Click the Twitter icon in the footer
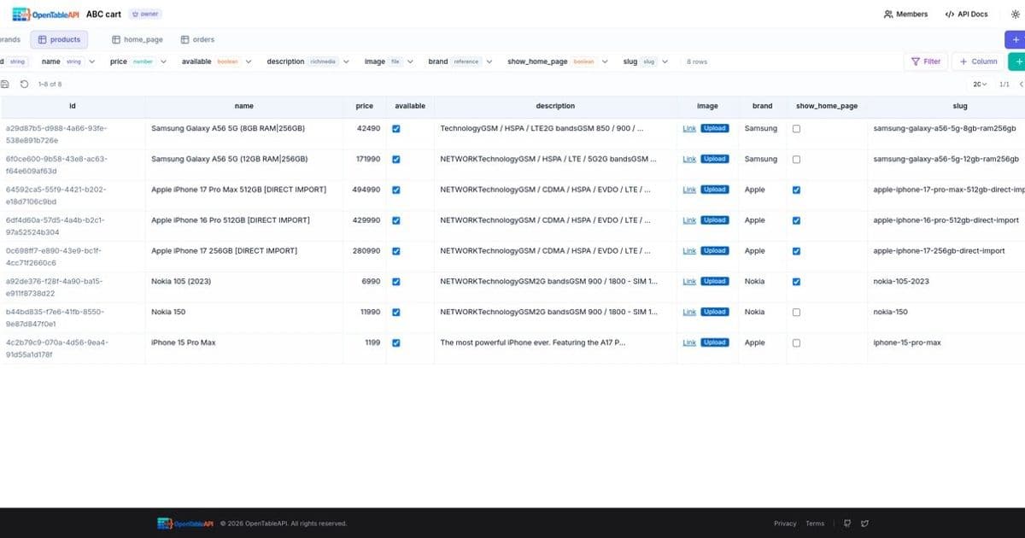 [864, 523]
